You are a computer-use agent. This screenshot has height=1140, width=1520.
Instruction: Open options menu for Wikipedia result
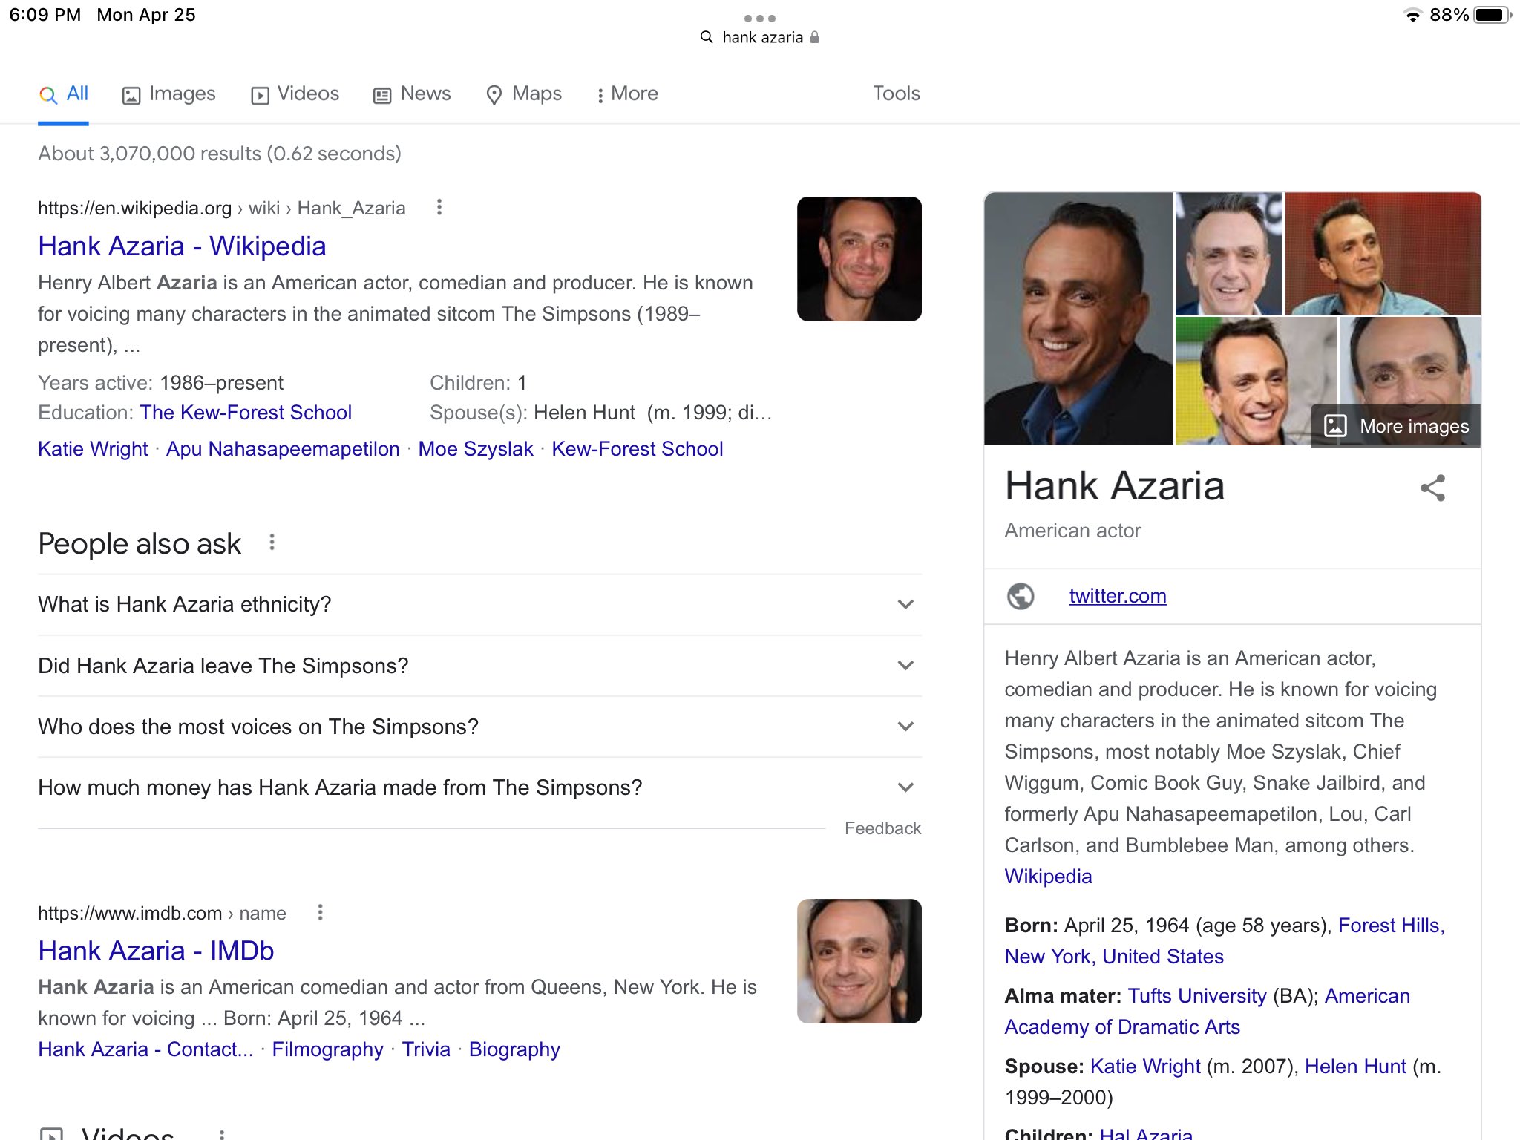point(439,207)
